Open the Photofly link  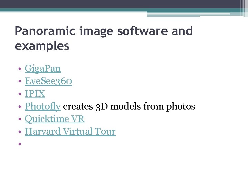(43, 106)
